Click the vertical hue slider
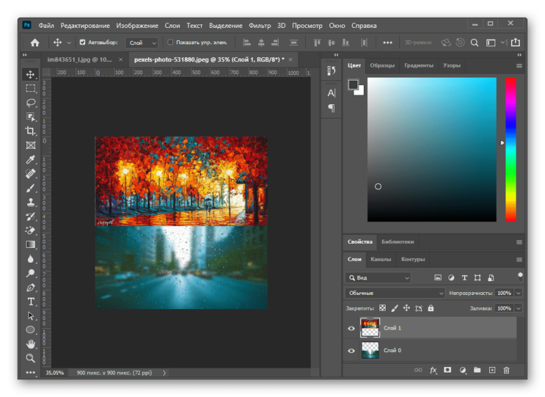 (x=510, y=150)
